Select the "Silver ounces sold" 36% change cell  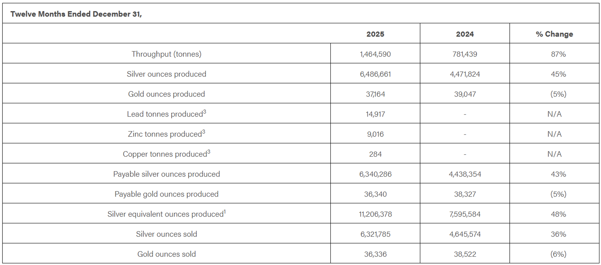point(558,234)
